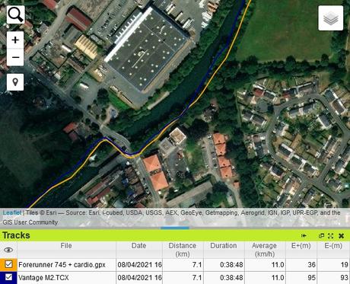Expand the Tracks panel to fullscreen
350x284 pixels.
(330, 236)
